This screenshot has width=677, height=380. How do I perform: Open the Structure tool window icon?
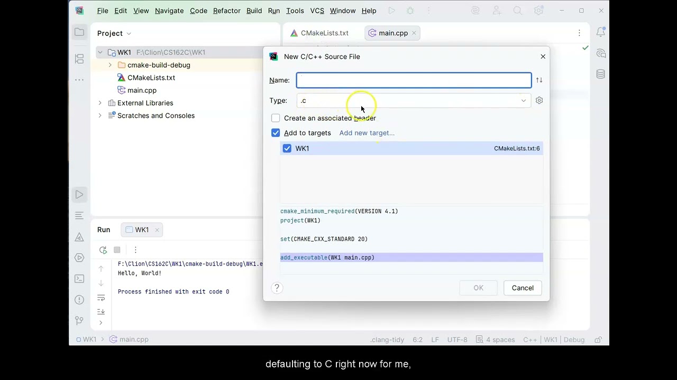tap(79, 59)
